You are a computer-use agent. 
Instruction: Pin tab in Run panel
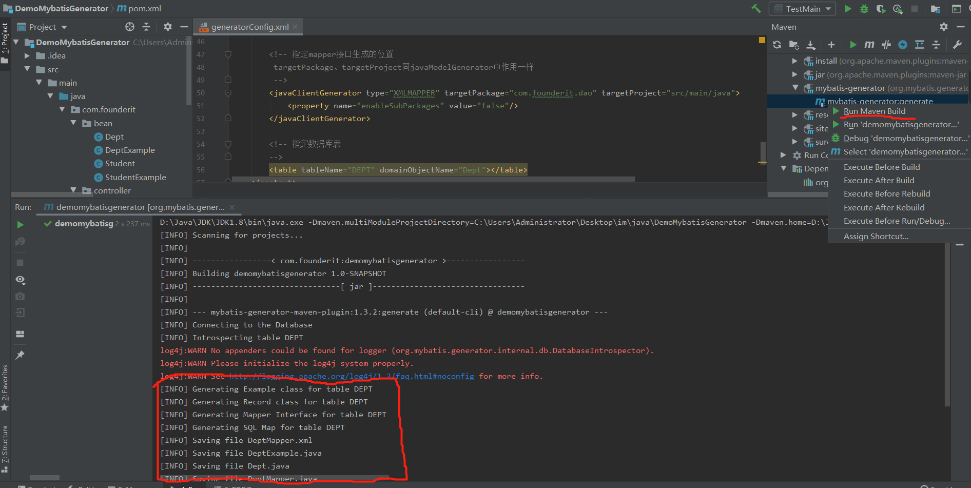[20, 355]
